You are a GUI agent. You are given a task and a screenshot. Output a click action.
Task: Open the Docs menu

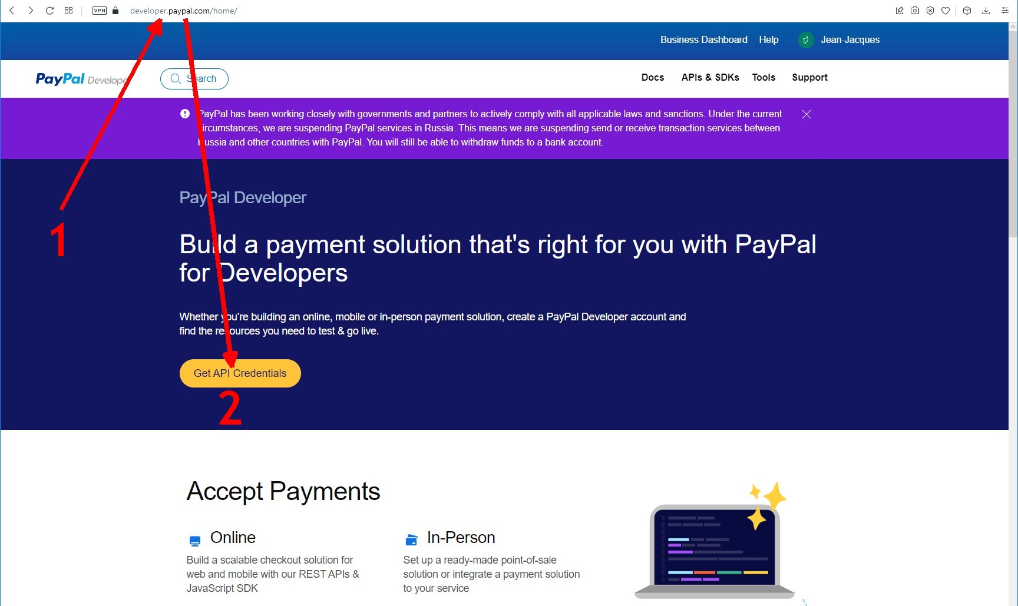(653, 77)
